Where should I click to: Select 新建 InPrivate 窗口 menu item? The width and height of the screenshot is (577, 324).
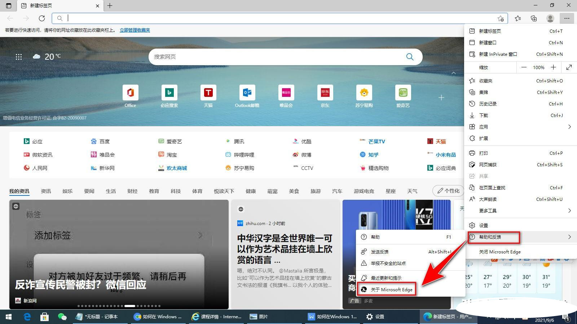click(521, 54)
